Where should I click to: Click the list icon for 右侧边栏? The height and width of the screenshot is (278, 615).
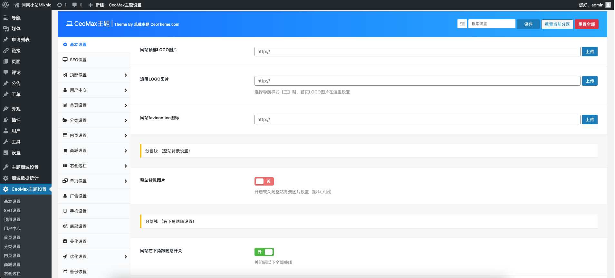(65, 166)
